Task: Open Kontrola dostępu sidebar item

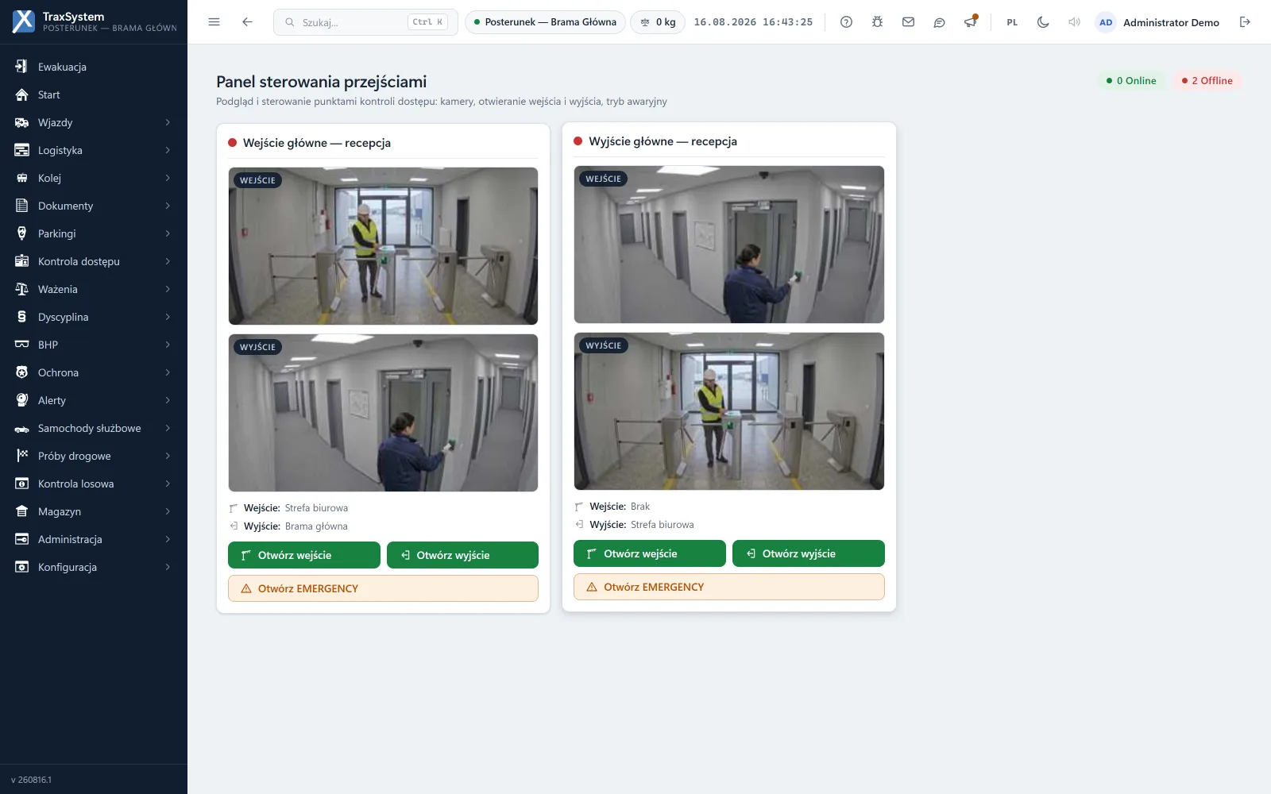Action: (x=94, y=261)
